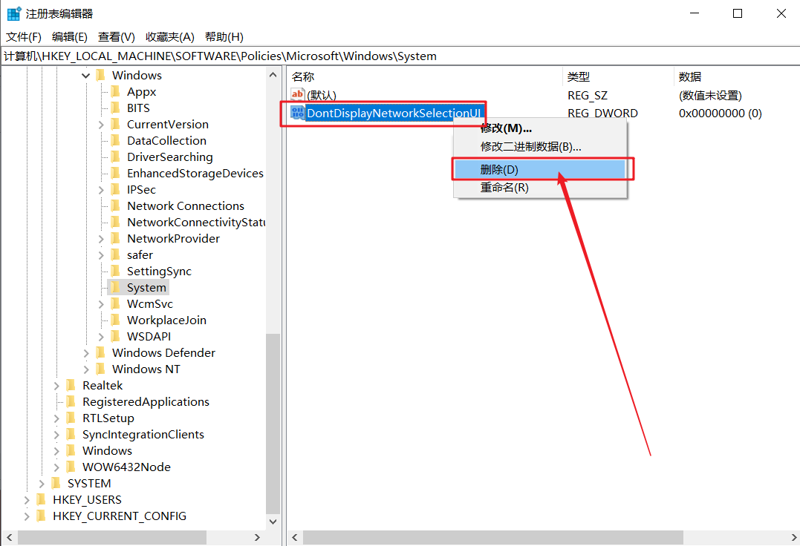The width and height of the screenshot is (800, 546).
Task: Click the 数据 column header
Action: [690, 76]
